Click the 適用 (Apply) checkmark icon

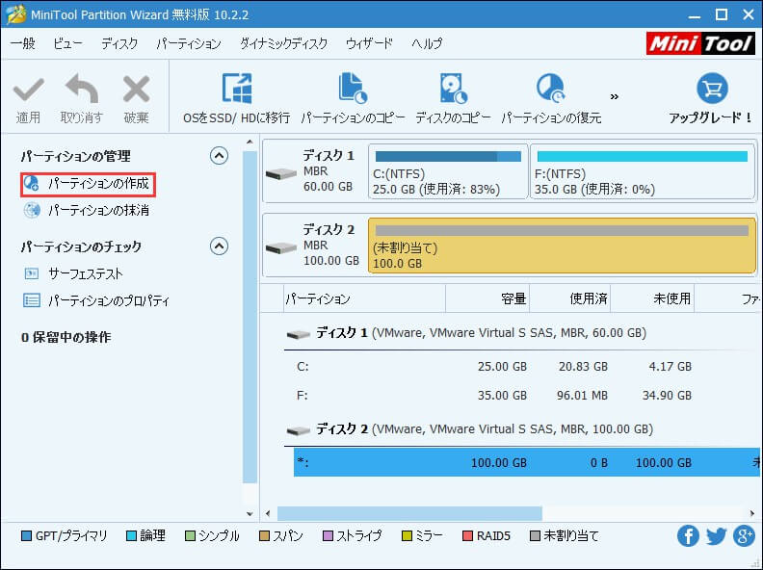point(28,90)
